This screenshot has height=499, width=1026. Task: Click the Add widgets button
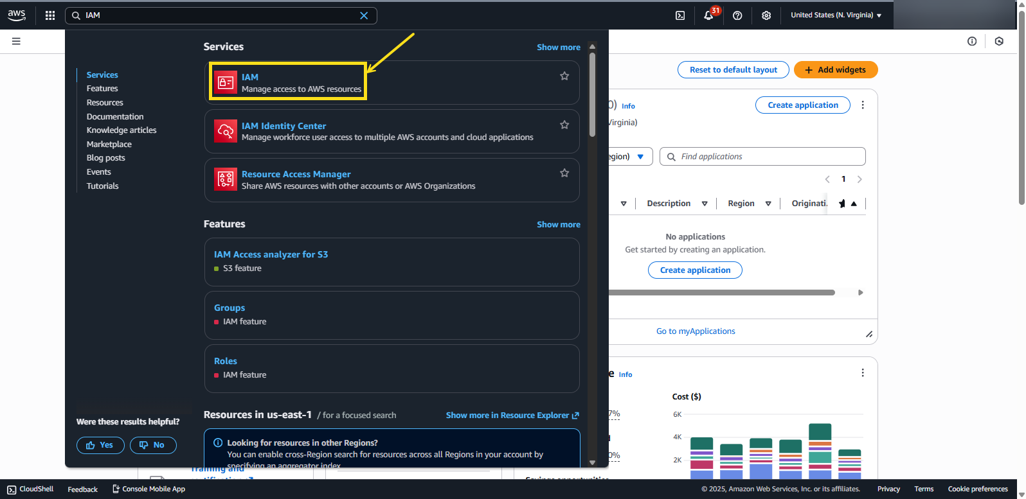[836, 70]
